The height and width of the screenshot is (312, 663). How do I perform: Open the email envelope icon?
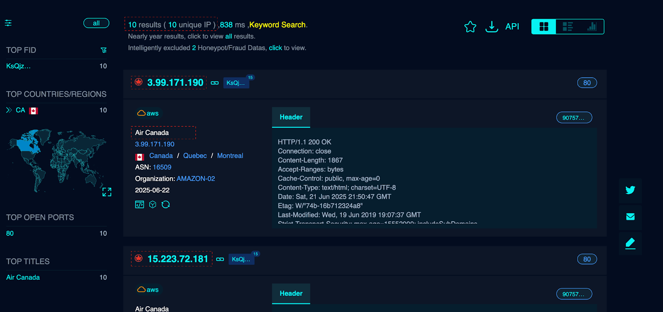click(630, 217)
